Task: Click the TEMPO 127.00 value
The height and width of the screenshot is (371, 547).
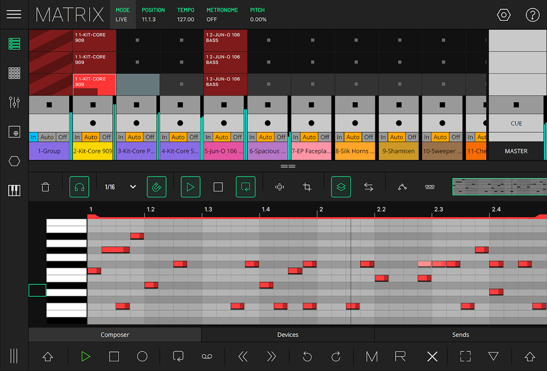Action: (185, 19)
